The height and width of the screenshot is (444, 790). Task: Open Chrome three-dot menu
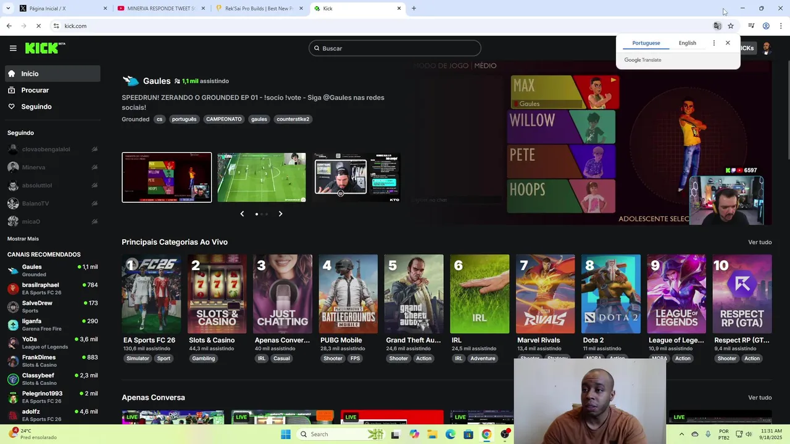coord(781,26)
